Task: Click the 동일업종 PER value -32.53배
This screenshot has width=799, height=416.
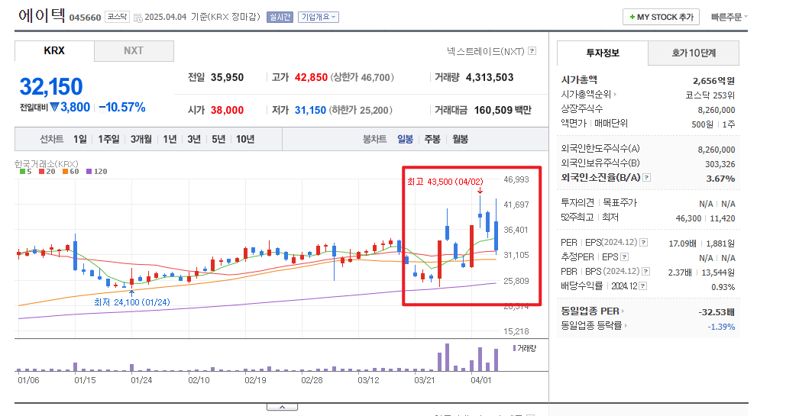Action: [x=717, y=312]
